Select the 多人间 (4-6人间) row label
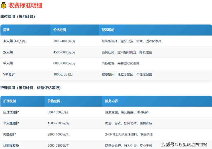Screen dimensions: 212x149 click(x=15, y=41)
